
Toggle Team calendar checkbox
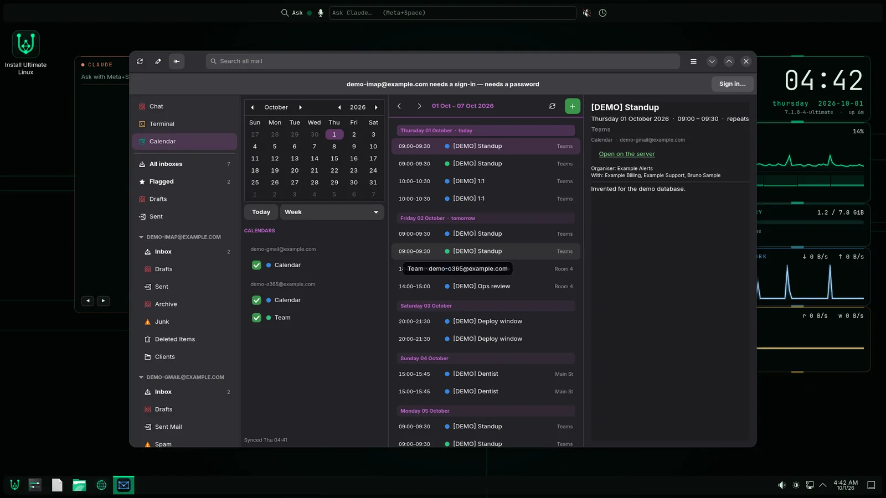[256, 318]
